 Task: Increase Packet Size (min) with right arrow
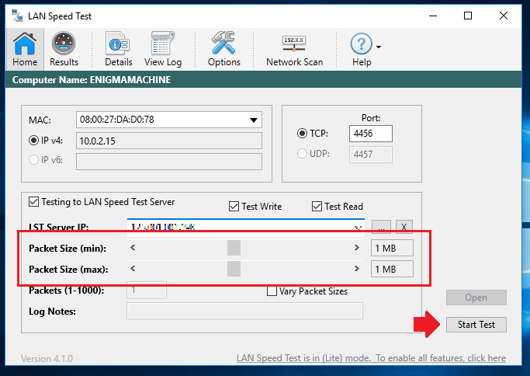click(357, 248)
